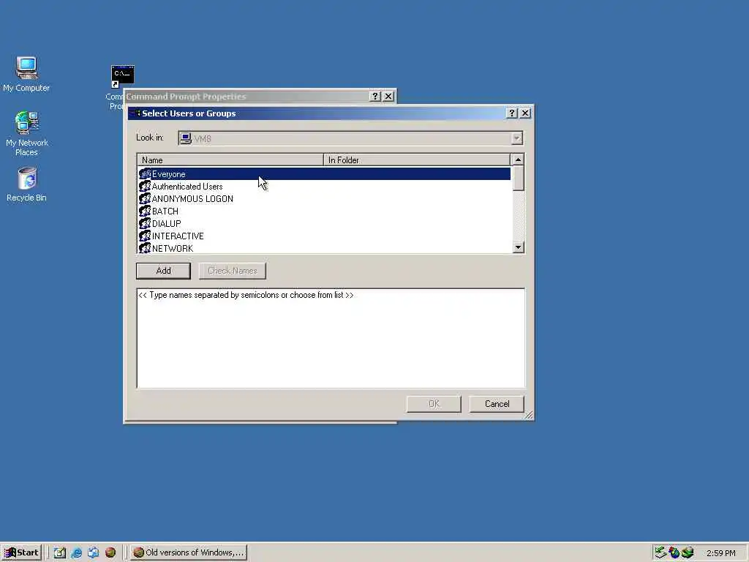
Task: Select the Command Prompt shortcut icon on desktop
Action: pyautogui.click(x=122, y=76)
